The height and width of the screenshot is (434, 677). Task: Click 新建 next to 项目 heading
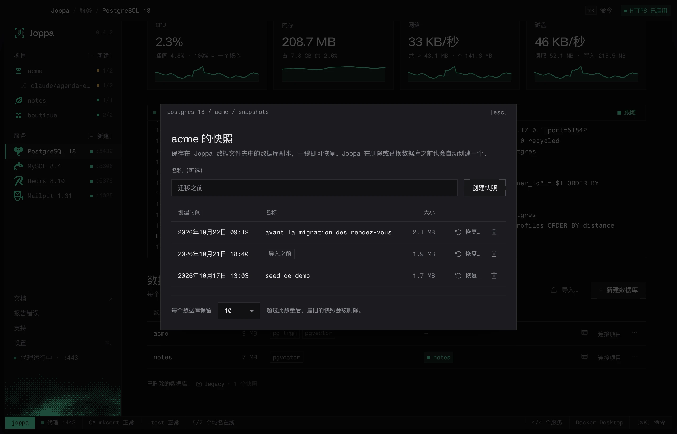click(x=100, y=56)
